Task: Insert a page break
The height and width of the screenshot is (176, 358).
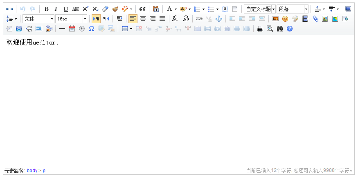Action: pos(29,29)
